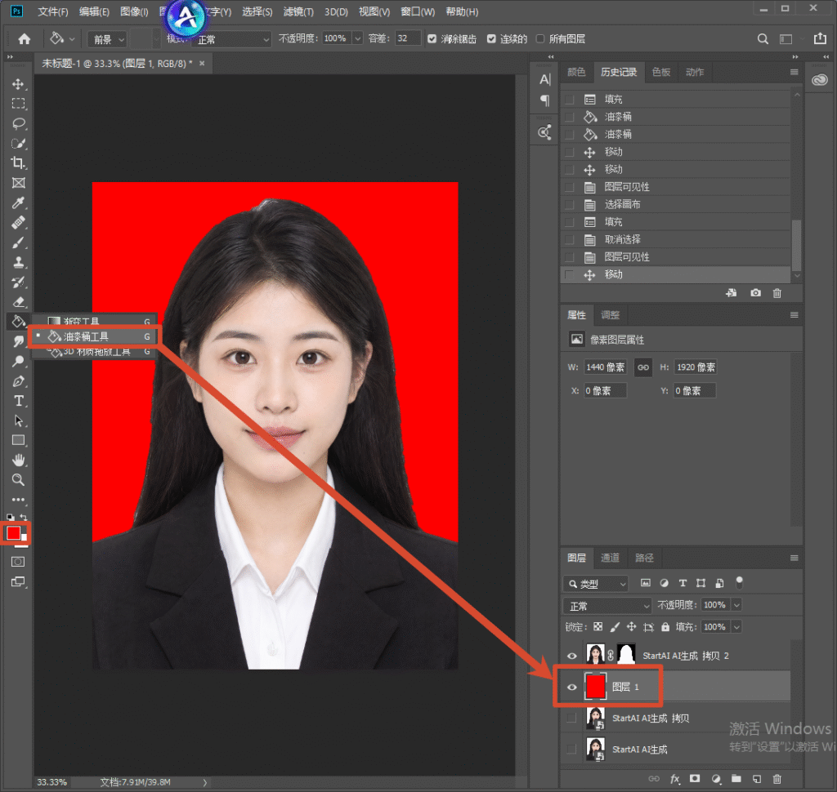Switch to the 通道 tab

pyautogui.click(x=610, y=558)
